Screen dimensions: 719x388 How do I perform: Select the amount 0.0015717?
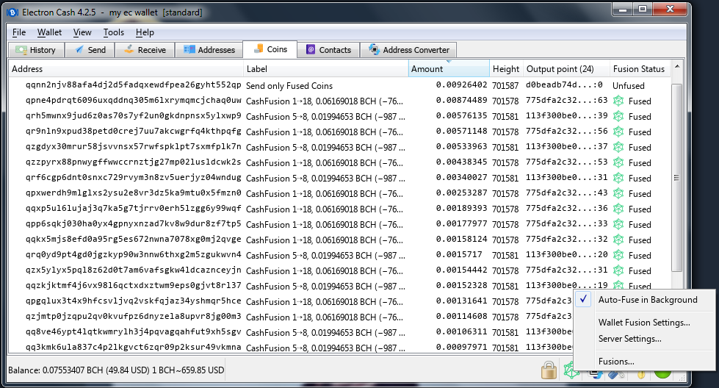coord(459,254)
